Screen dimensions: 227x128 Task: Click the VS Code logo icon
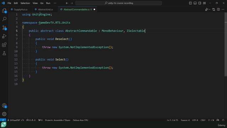click(3, 3)
